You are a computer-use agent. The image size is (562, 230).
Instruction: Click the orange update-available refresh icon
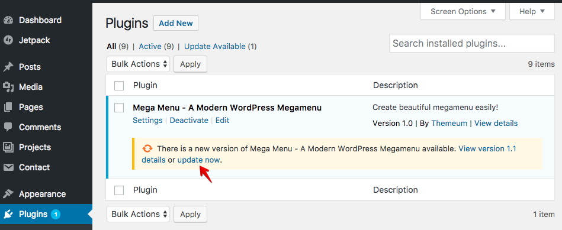[x=147, y=148]
